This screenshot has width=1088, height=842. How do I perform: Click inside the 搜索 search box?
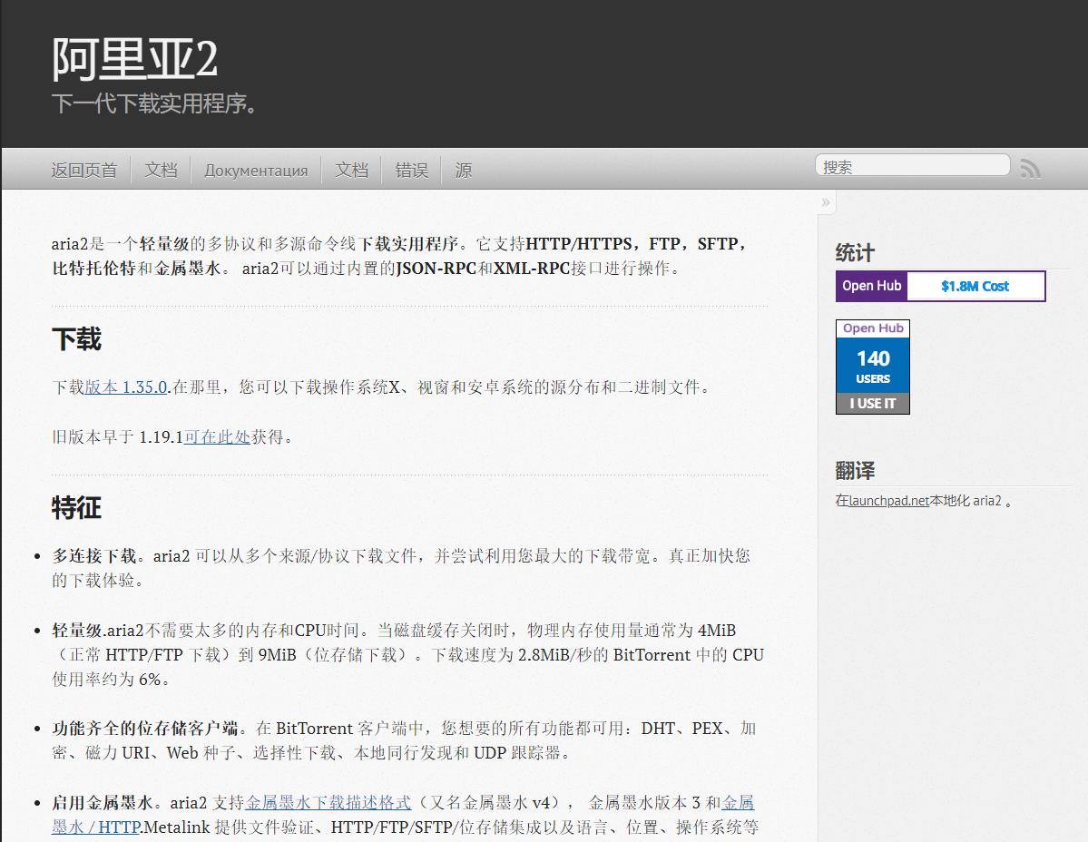(x=911, y=164)
